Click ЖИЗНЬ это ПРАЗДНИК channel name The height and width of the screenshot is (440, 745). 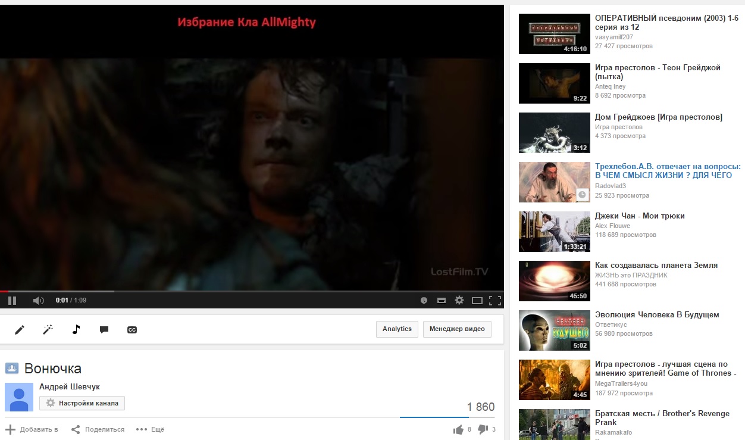point(631,275)
